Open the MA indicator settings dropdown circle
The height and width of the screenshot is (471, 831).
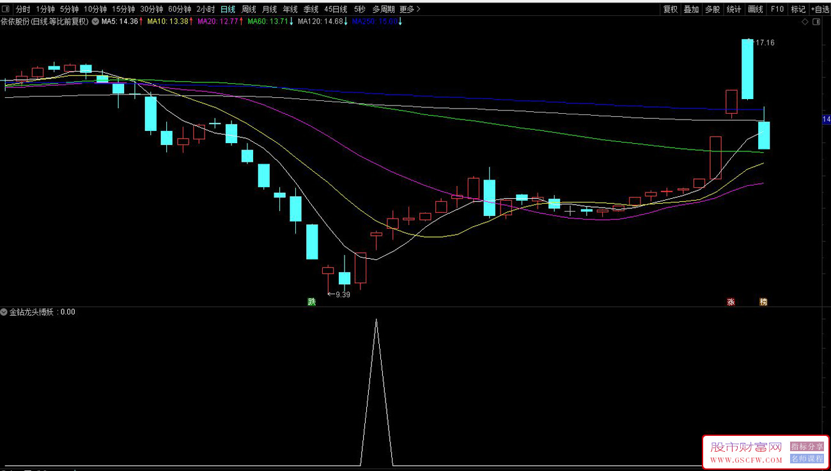pyautogui.click(x=96, y=22)
